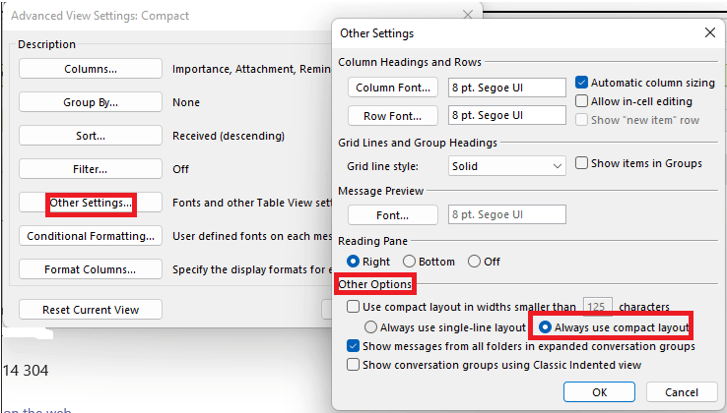Choose Column Font... button

tap(393, 88)
